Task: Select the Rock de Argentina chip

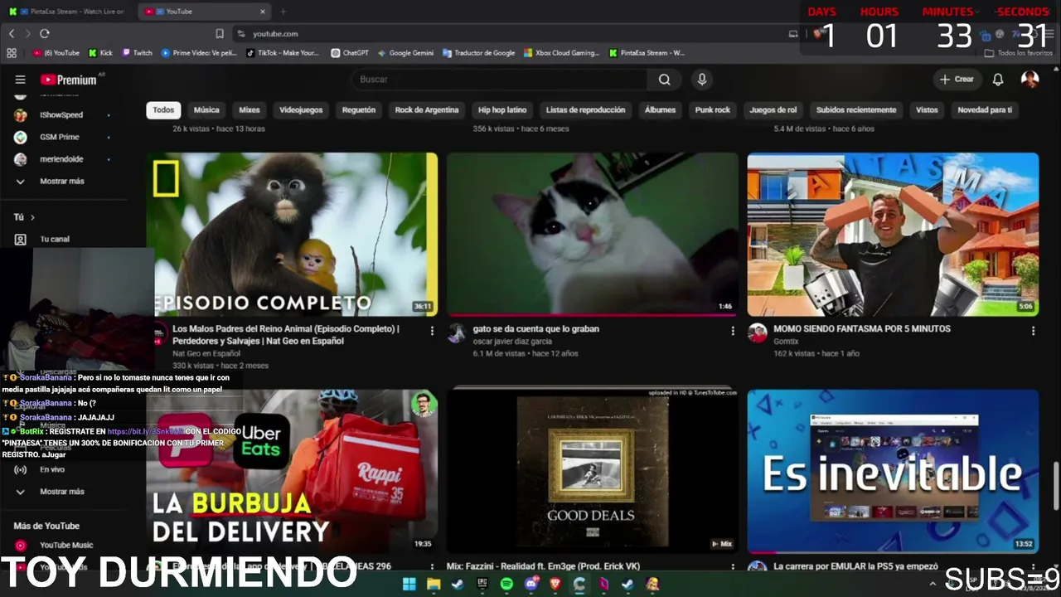Action: 427,109
